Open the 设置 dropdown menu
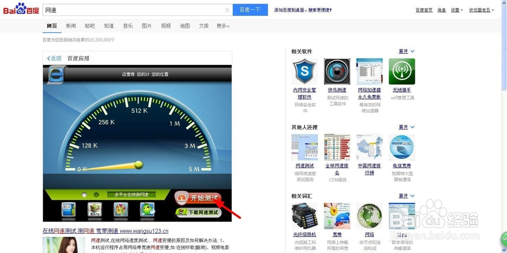The image size is (507, 253). pos(457,10)
